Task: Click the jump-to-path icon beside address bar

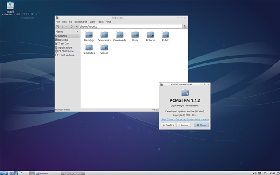Action: (x=185, y=27)
